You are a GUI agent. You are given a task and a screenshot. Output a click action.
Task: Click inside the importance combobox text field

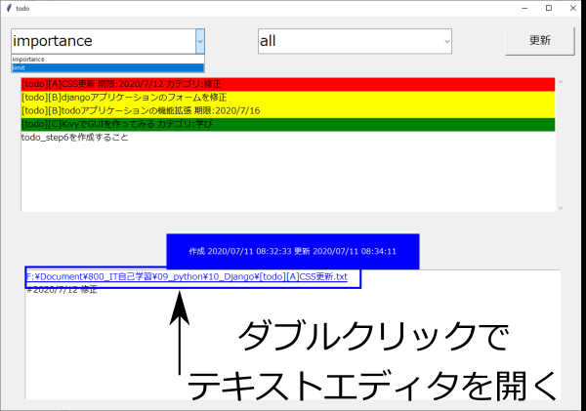point(104,41)
